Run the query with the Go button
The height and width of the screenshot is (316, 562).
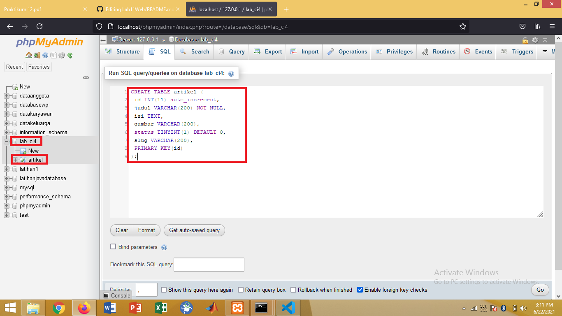coord(540,290)
